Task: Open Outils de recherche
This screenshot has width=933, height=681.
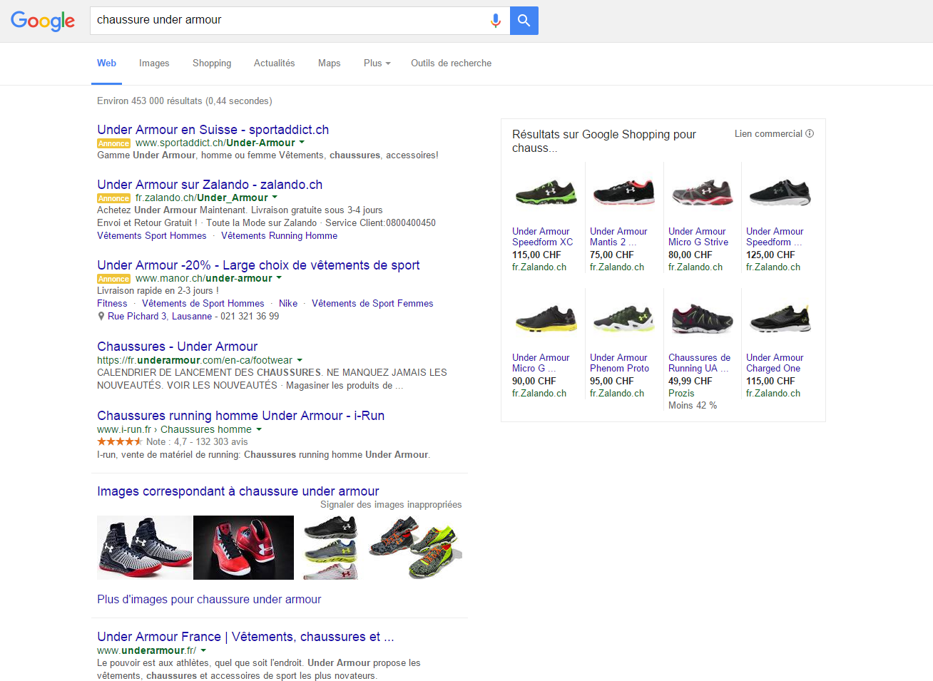Action: (x=451, y=63)
